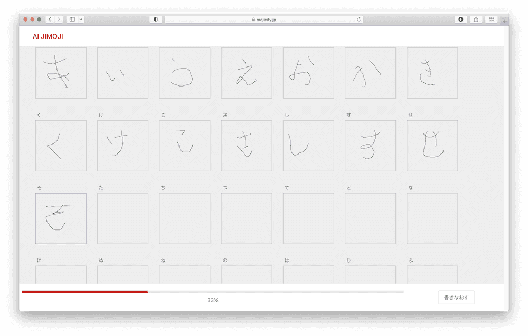Image resolution: width=528 pixels, height=336 pixels.
Task: Click the empty box labeled つ
Action: coord(247,218)
